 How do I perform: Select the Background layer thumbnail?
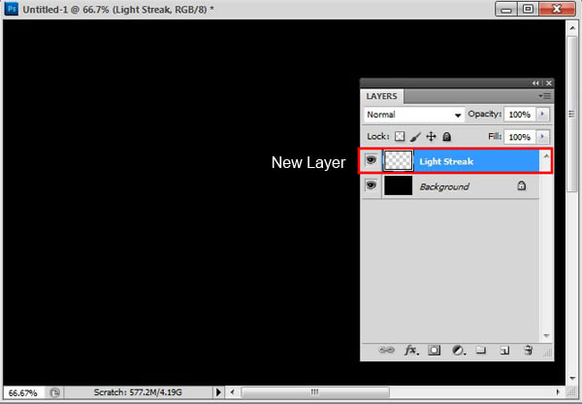[398, 185]
